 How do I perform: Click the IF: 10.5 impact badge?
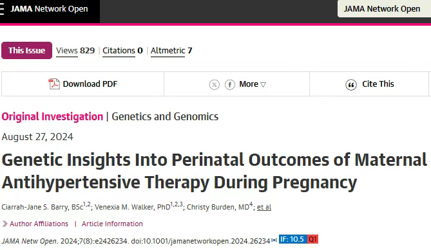click(x=292, y=239)
